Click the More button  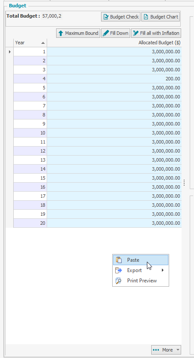click(166, 350)
